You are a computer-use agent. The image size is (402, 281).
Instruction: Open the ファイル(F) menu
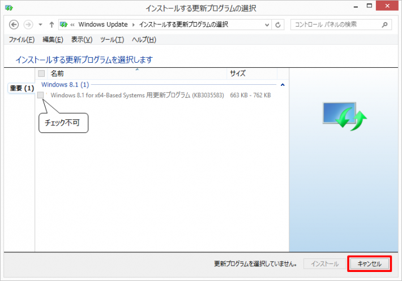(22, 40)
